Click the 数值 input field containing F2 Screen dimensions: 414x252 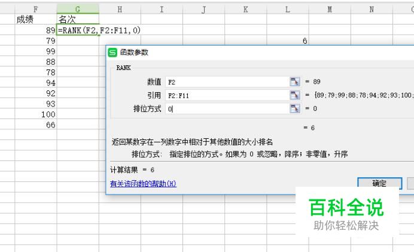tap(227, 82)
